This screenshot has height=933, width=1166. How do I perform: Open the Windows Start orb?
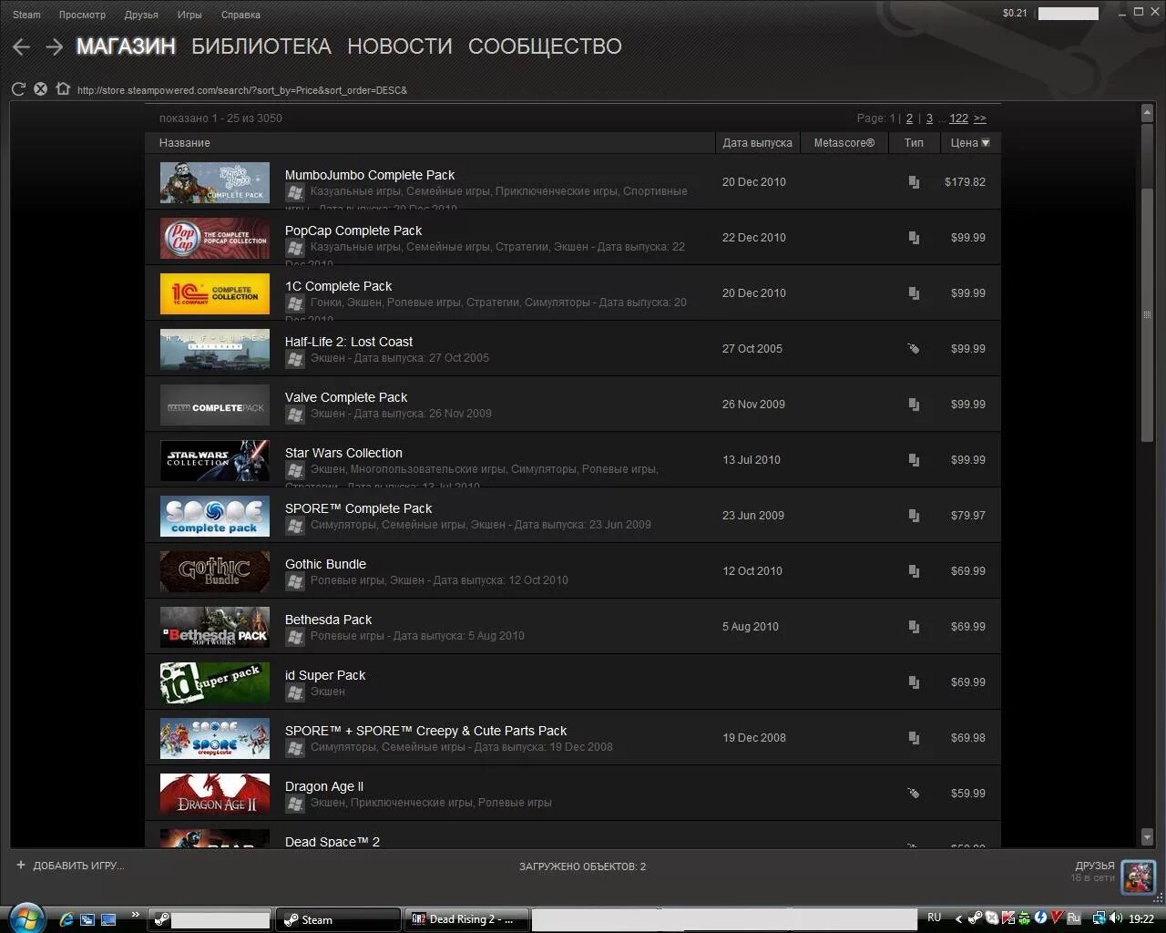(x=26, y=918)
